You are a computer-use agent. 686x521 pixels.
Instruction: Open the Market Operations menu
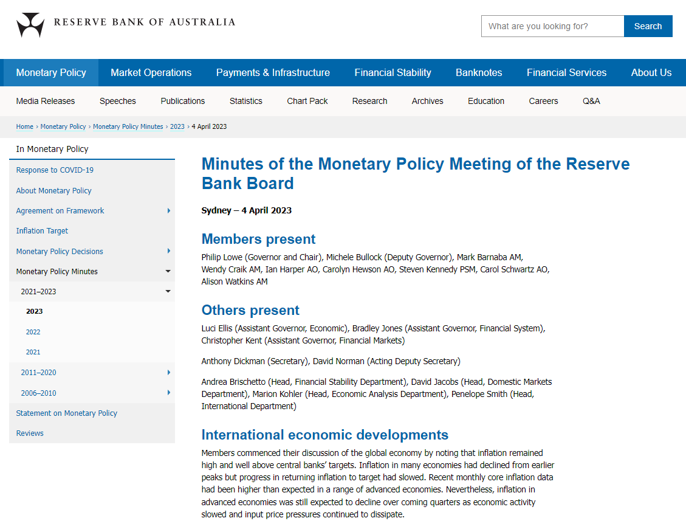pyautogui.click(x=151, y=73)
